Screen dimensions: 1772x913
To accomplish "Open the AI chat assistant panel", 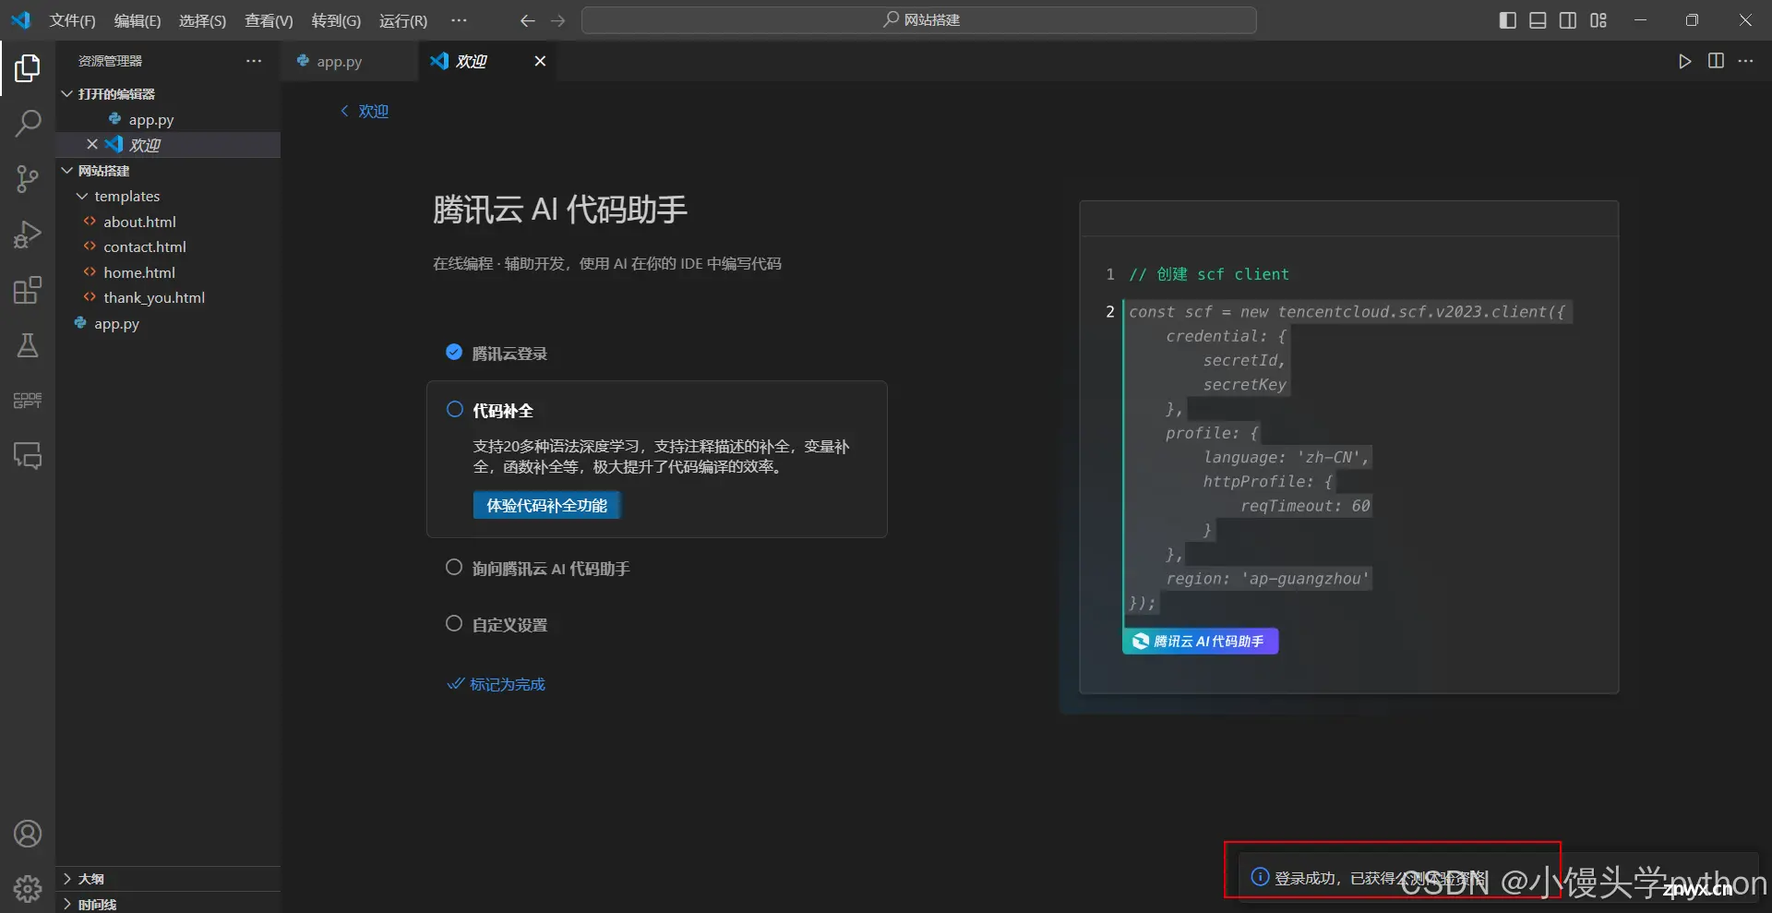I will click(28, 456).
